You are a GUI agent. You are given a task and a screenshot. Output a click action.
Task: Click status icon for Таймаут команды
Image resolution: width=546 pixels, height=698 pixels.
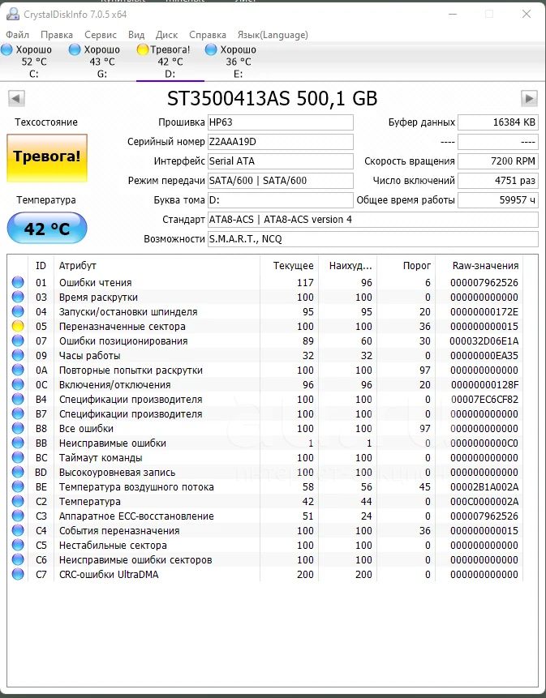pos(18,457)
